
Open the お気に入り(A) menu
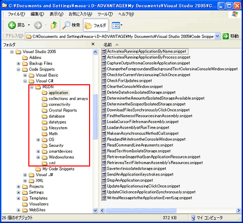(x=80, y=14)
